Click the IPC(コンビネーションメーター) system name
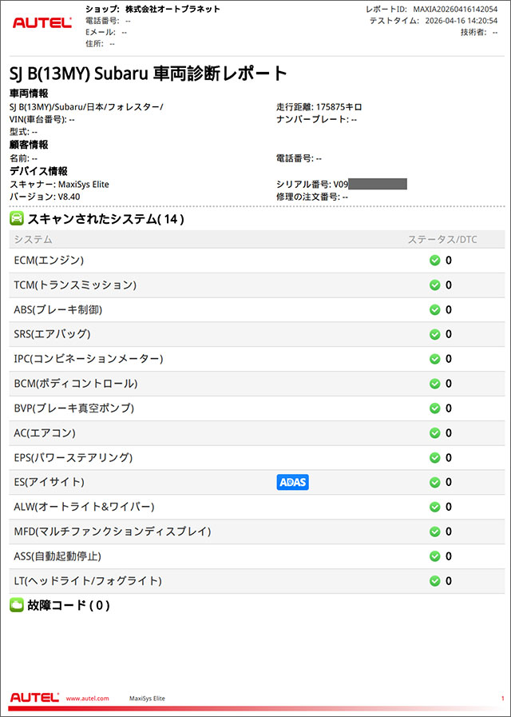This screenshot has height=717, width=511. pyautogui.click(x=89, y=359)
